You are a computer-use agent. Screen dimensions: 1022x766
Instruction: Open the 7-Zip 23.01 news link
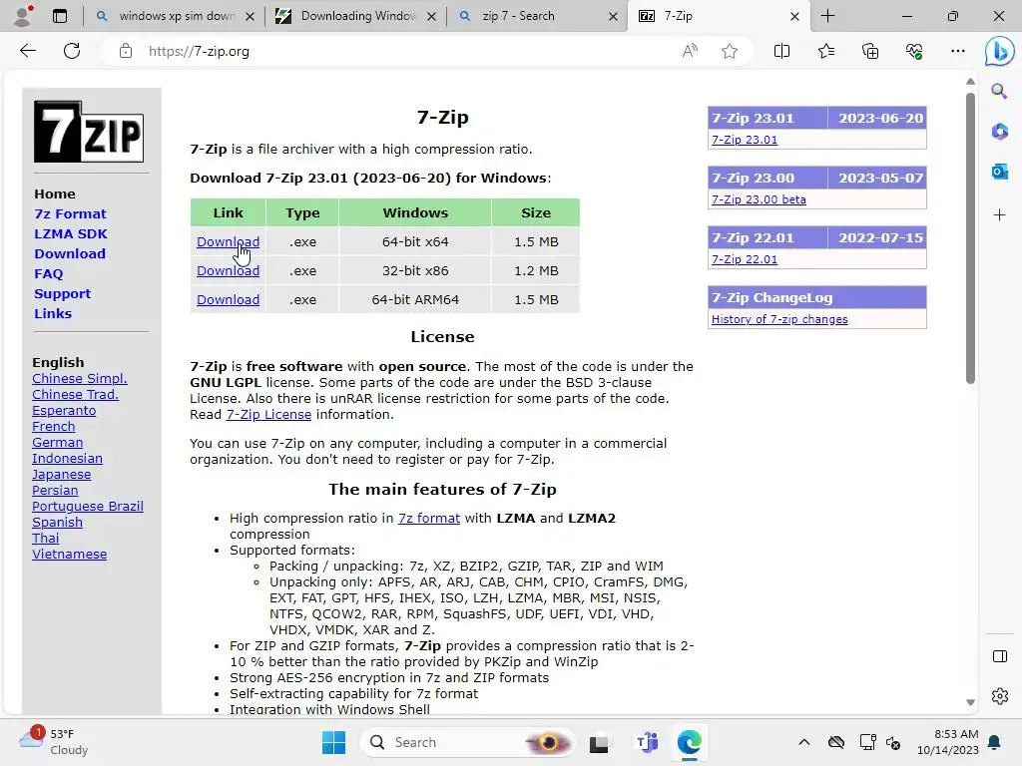tap(745, 140)
